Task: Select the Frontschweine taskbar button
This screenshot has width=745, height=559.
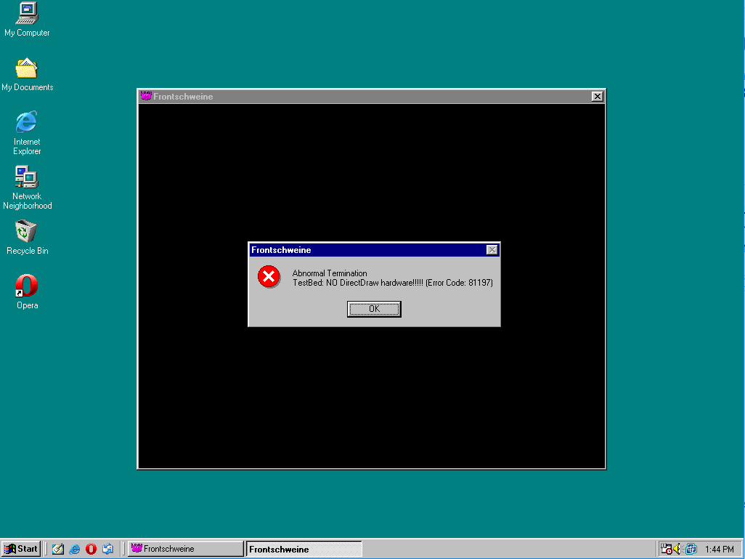Action: pos(185,549)
